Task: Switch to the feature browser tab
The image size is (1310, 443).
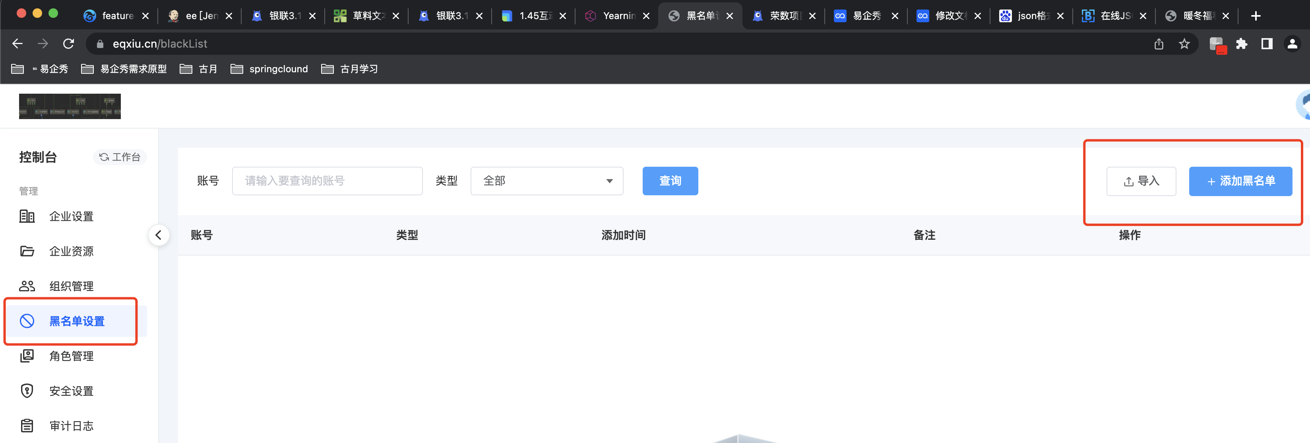Action: 116,16
